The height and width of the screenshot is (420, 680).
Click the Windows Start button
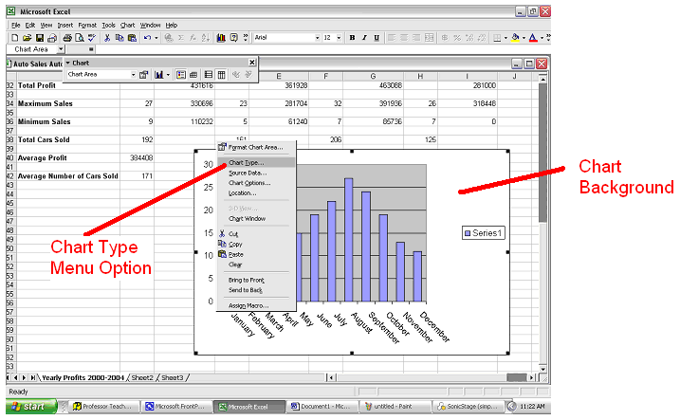pyautogui.click(x=27, y=406)
